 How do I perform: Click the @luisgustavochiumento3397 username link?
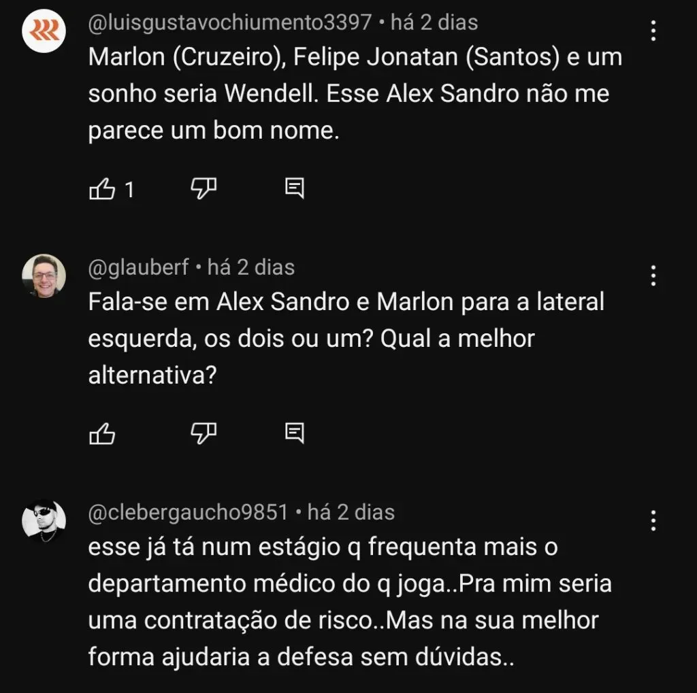[227, 22]
